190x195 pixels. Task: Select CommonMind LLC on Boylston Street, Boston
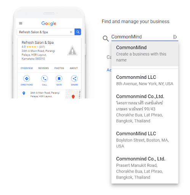click(145, 140)
